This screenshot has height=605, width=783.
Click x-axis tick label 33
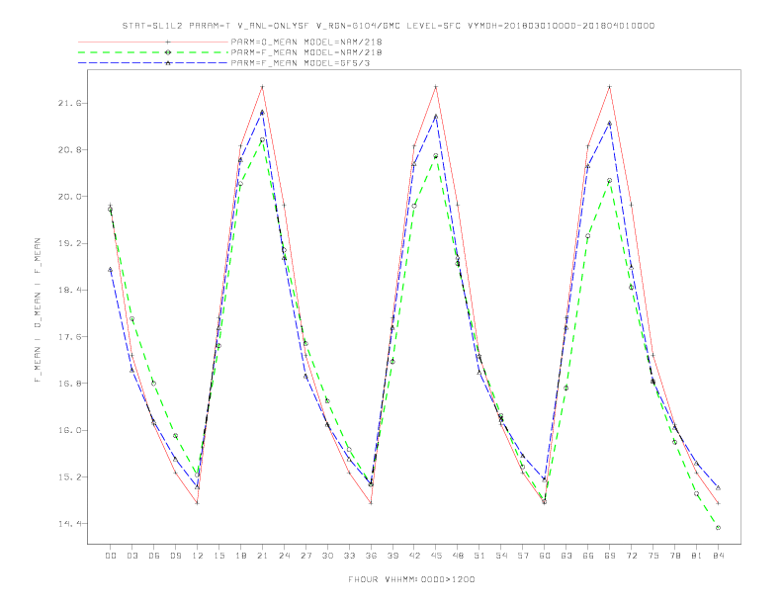[x=349, y=556]
